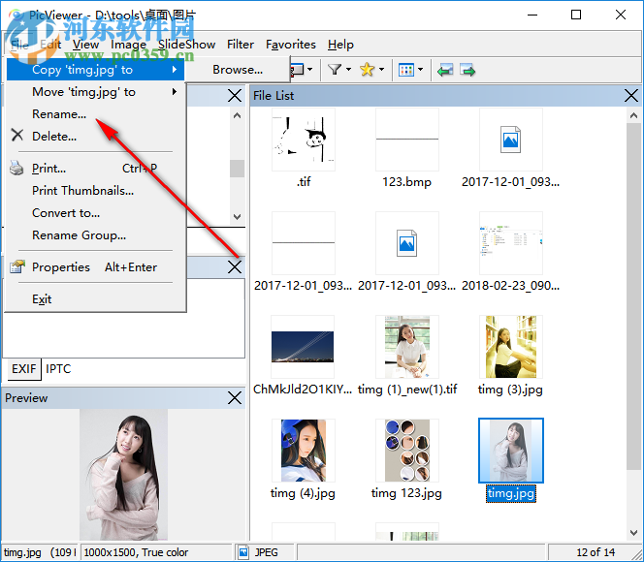This screenshot has height=562, width=644.
Task: Click the thumbnail view mode icon
Action: tap(405, 70)
